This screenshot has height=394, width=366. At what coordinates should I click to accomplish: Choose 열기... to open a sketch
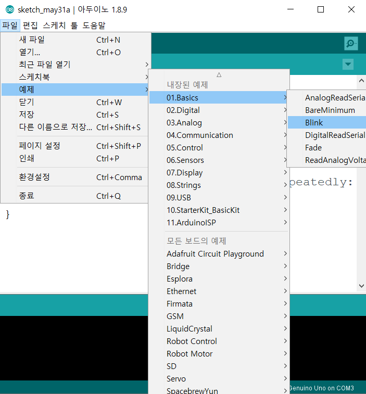[x=75, y=52]
